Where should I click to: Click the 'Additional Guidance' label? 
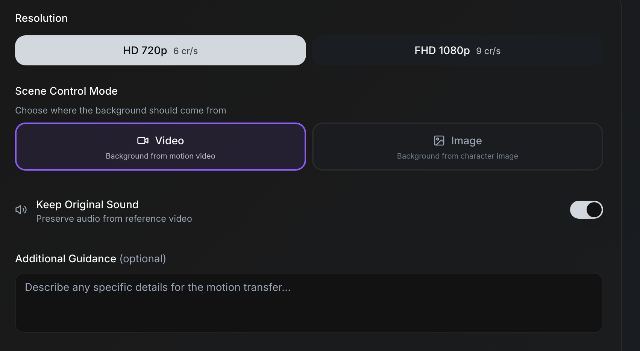coord(65,259)
